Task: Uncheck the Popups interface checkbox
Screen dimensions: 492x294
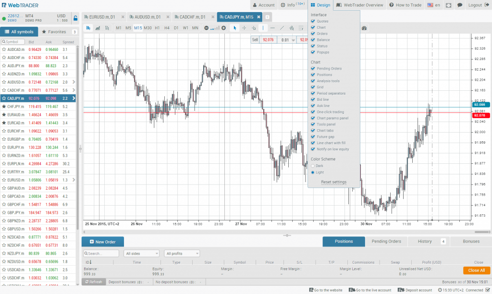Action: click(313, 52)
